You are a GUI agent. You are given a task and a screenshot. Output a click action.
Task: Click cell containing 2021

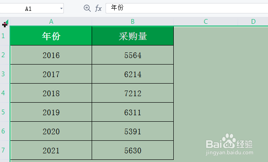[x=51, y=150]
